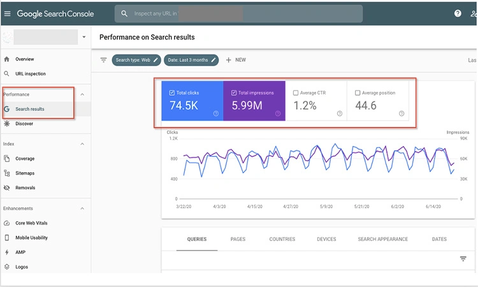Image resolution: width=478 pixels, height=287 pixels.
Task: Open the hamburger main menu
Action: 7,14
